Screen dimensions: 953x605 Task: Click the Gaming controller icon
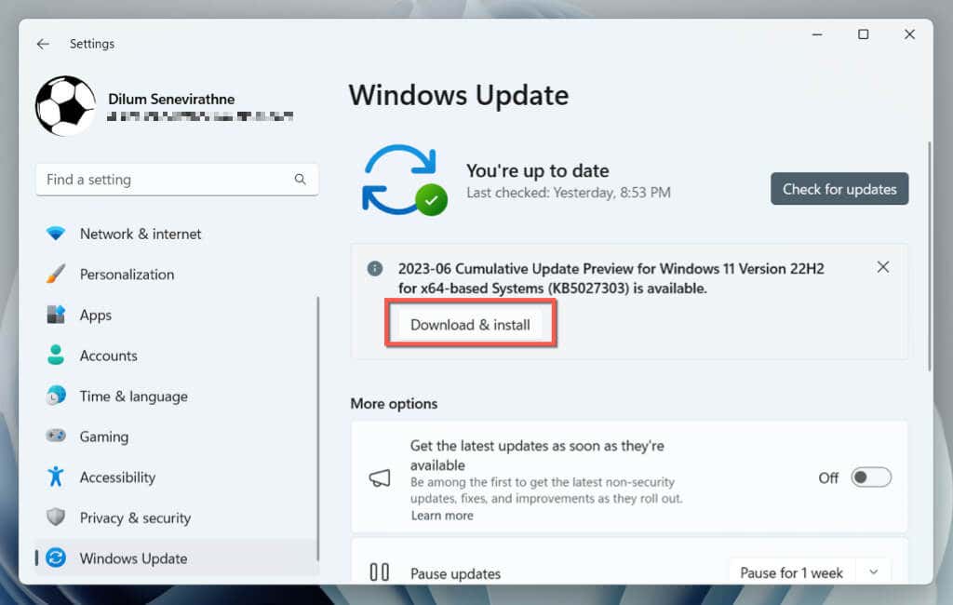pos(56,436)
